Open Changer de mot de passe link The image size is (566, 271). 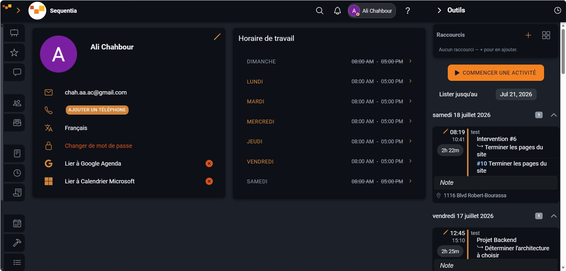pos(98,146)
